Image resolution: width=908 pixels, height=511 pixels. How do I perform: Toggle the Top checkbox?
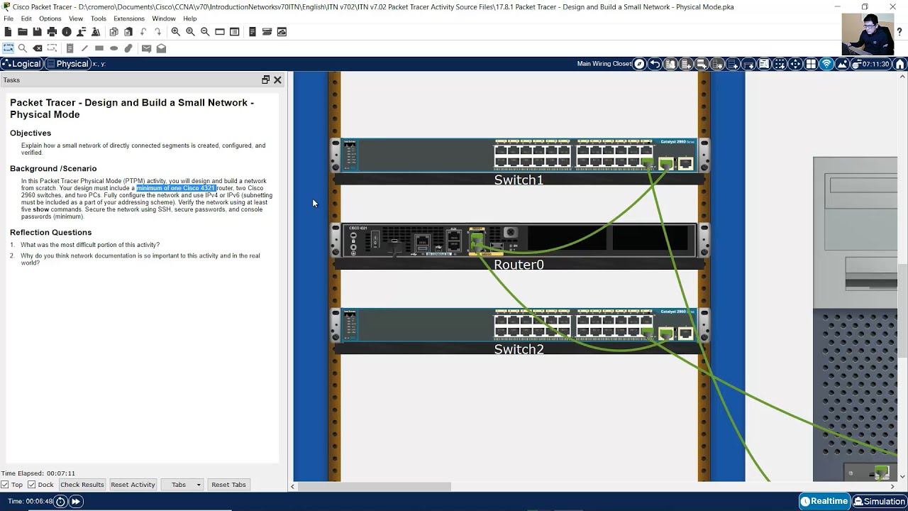5,485
